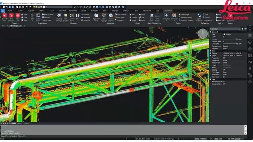The image size is (253, 142).
Task: Click the Reset Clip button
Action: 86,20
